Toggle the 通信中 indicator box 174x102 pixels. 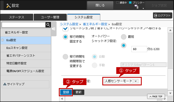(x=118, y=3)
